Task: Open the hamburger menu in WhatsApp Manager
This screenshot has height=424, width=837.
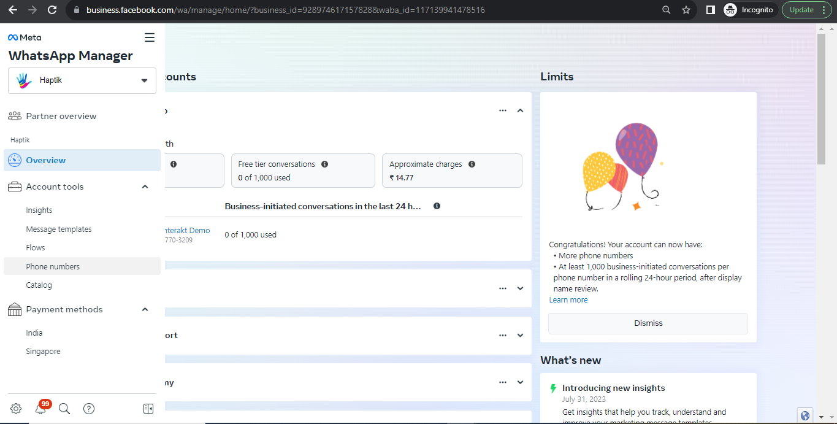Action: [x=150, y=37]
